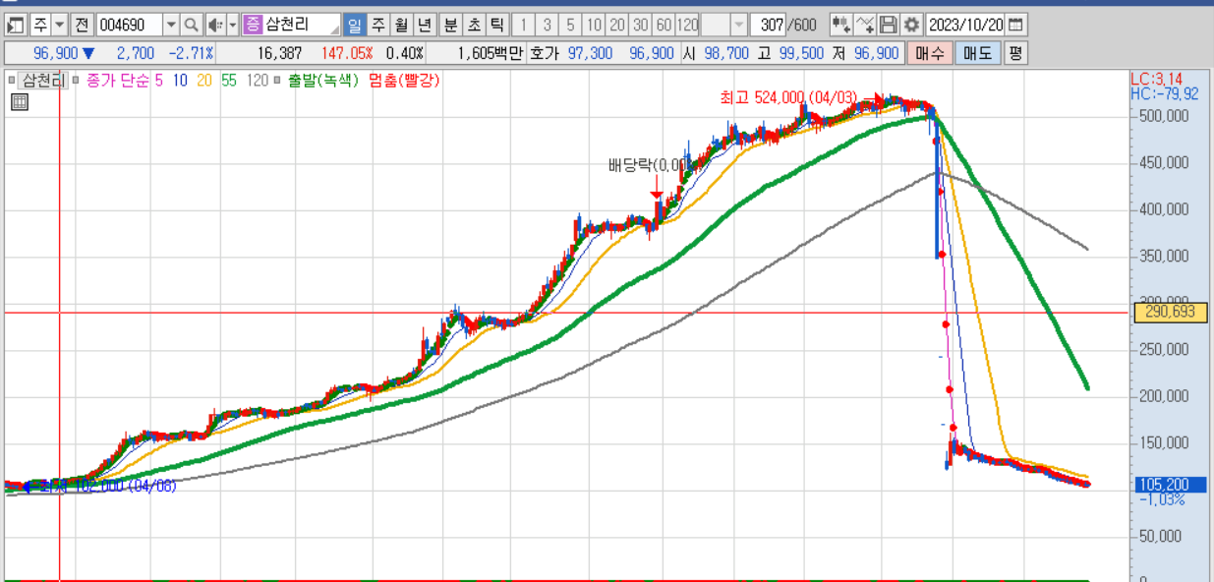Select the 120 moving average legend value
1214x582 pixels.
tap(258, 81)
